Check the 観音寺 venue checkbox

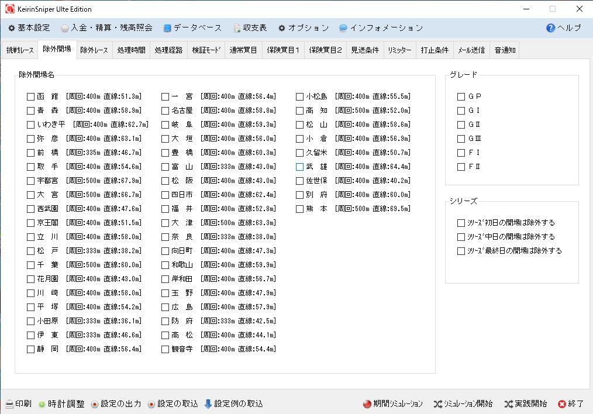166,349
